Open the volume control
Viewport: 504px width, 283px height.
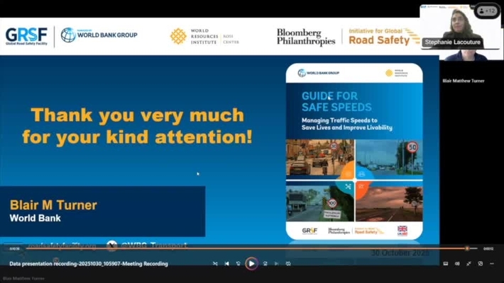click(457, 263)
